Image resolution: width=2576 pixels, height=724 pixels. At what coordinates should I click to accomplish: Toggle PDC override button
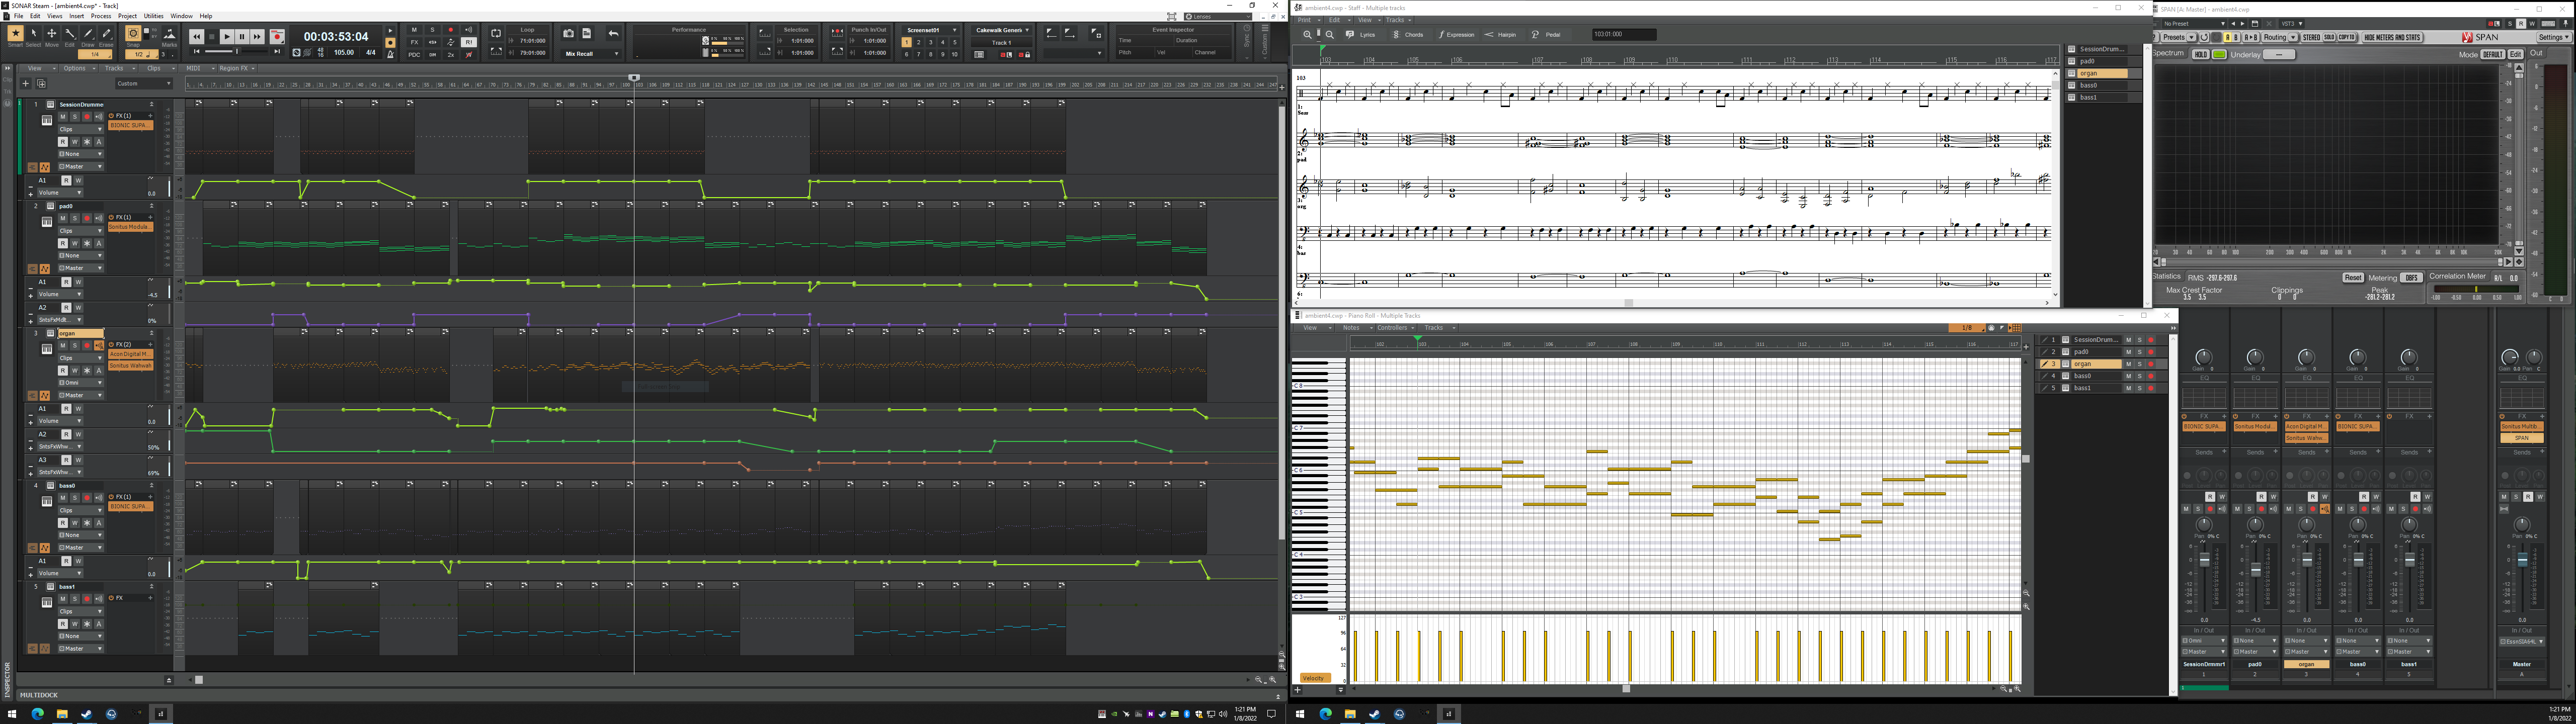pyautogui.click(x=414, y=54)
